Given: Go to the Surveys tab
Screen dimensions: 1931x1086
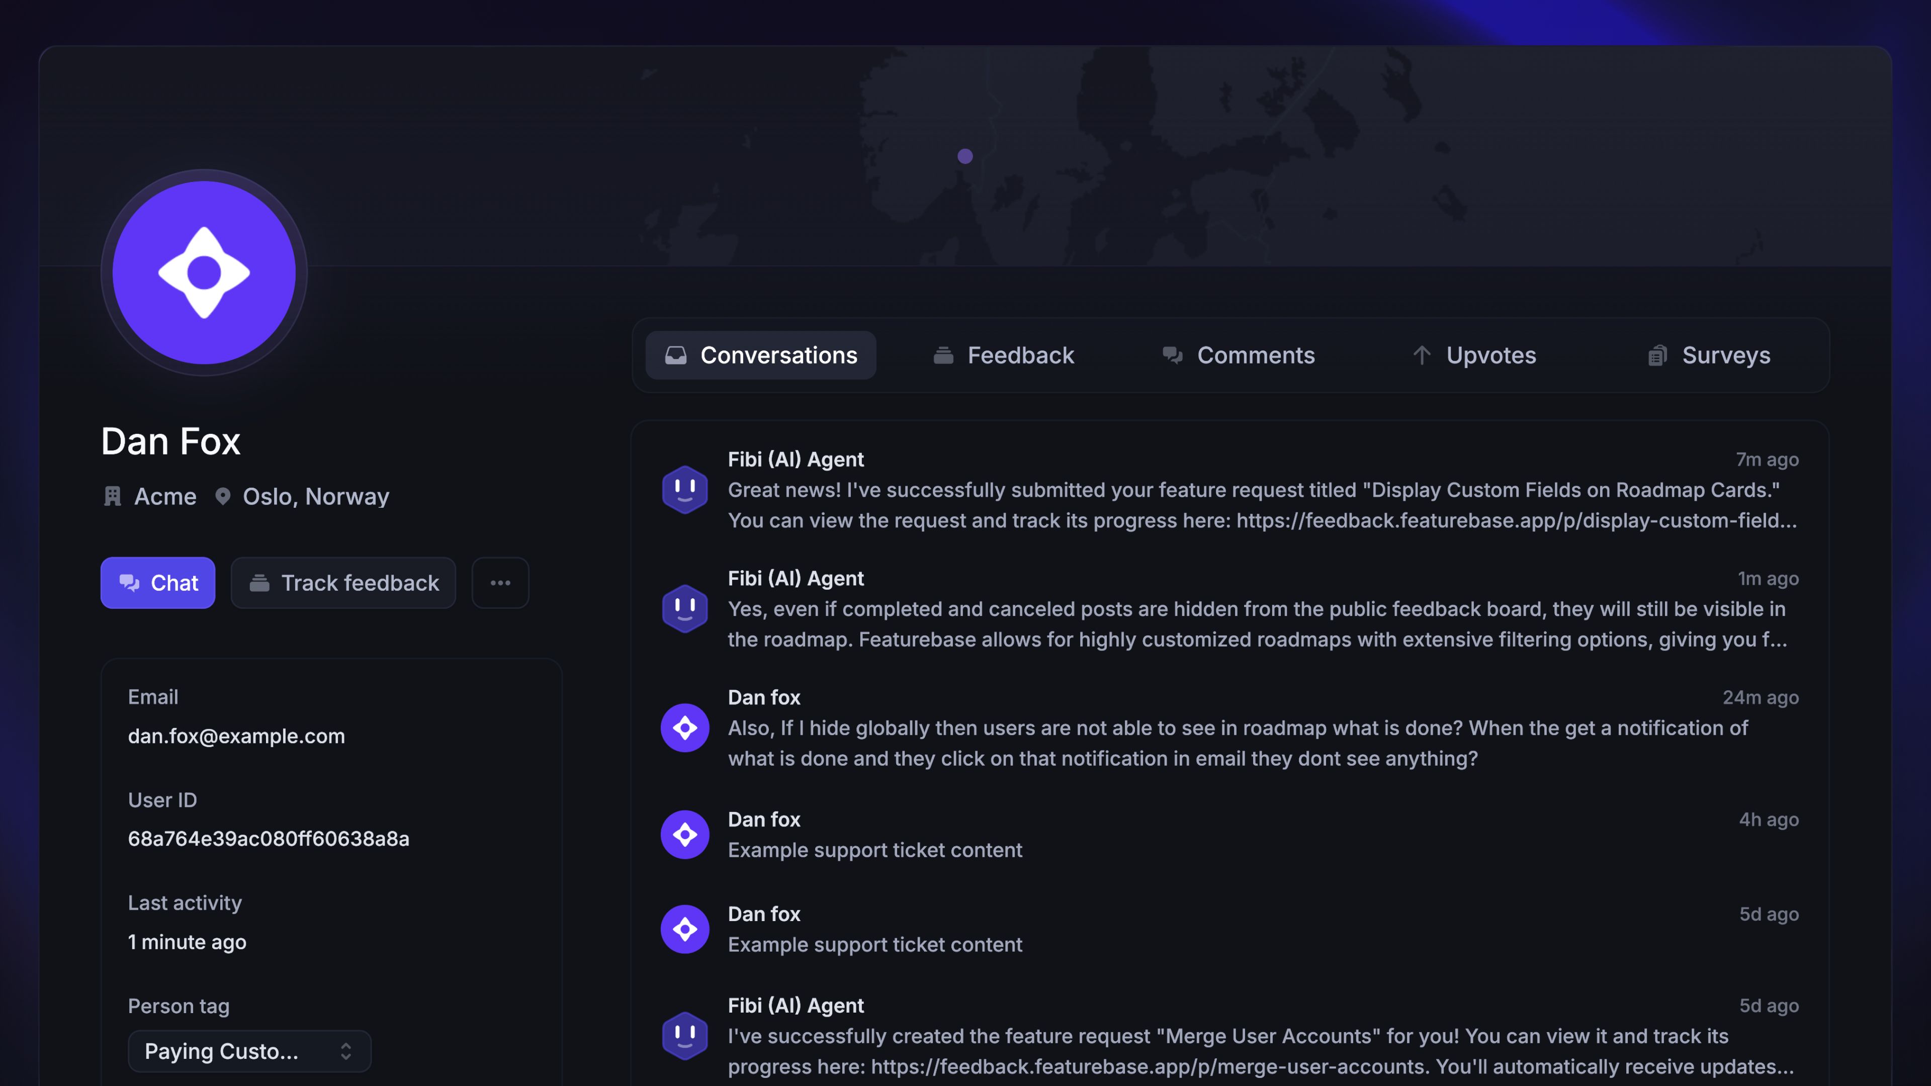Looking at the screenshot, I should 1709,355.
